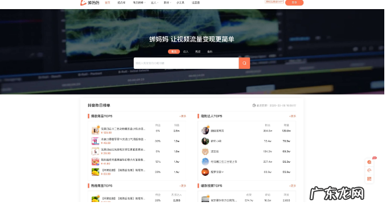Click +更多 next to 爆款商品TOP5
This screenshot has width=386, height=210.
click(183, 116)
